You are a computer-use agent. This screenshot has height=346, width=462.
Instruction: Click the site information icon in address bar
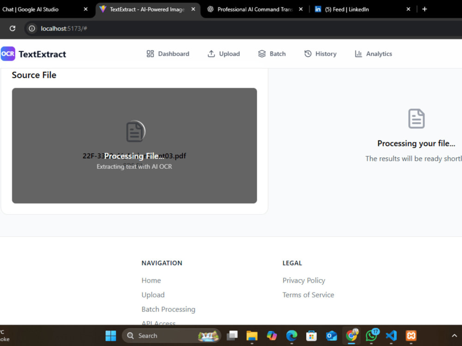(32, 29)
